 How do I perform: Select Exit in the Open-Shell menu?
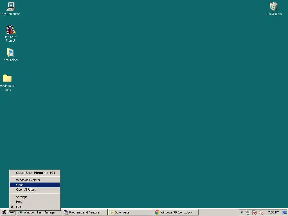(35, 207)
